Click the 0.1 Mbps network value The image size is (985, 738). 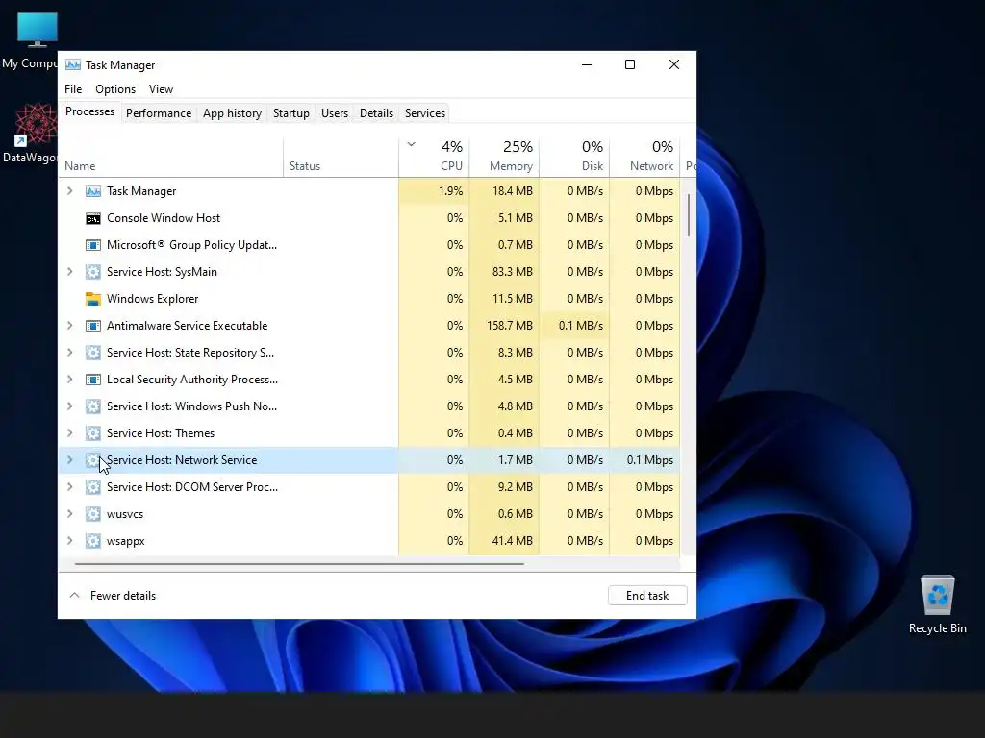tap(649, 460)
